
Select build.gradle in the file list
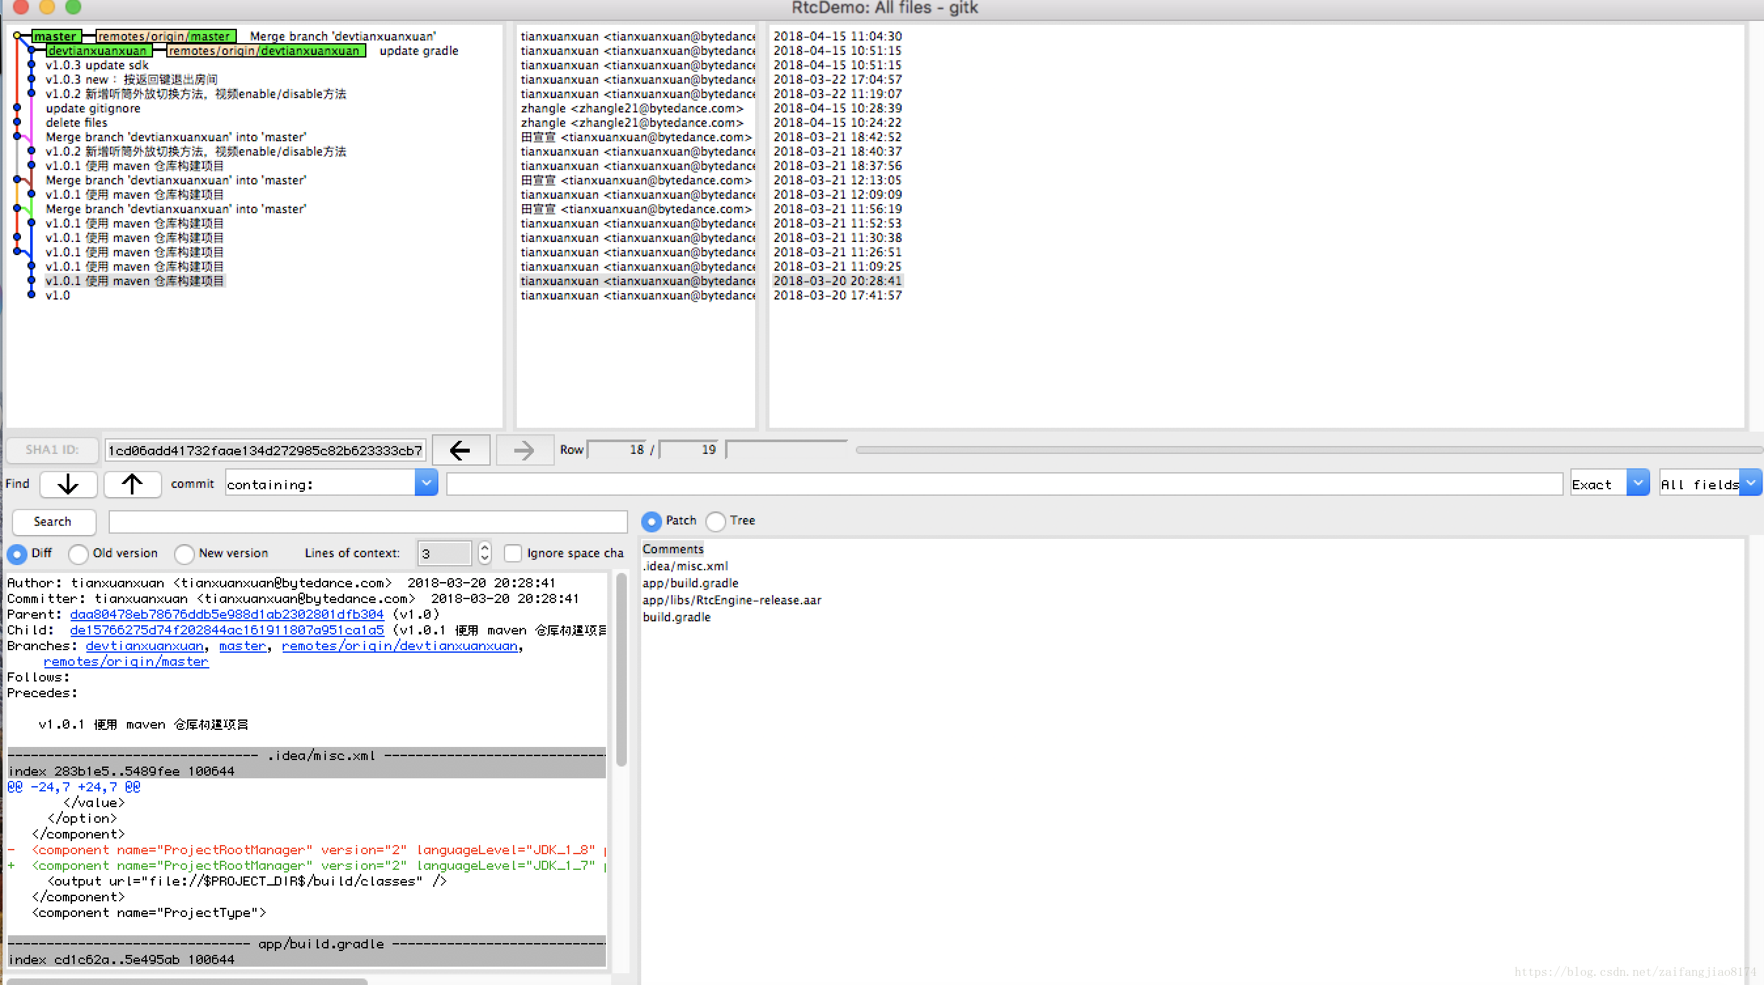[x=677, y=617]
